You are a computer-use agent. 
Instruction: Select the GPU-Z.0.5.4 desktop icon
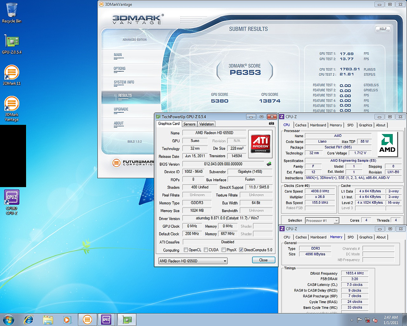click(x=12, y=44)
